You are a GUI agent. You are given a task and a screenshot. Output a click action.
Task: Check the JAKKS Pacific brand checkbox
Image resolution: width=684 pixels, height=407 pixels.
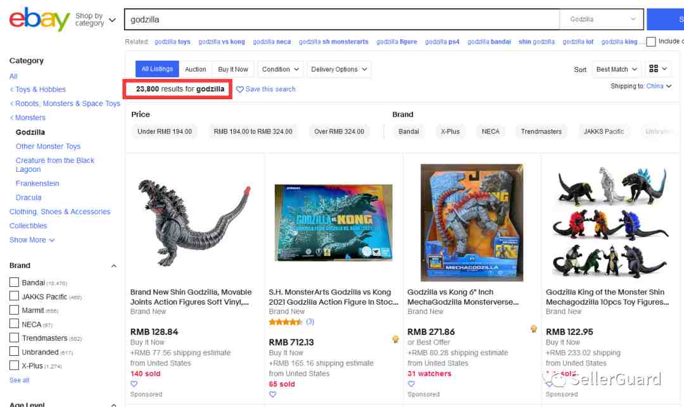click(x=14, y=296)
